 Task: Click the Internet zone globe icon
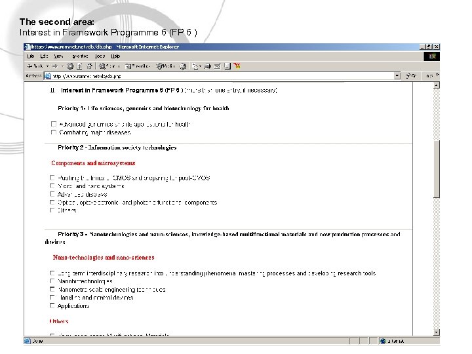click(x=383, y=341)
